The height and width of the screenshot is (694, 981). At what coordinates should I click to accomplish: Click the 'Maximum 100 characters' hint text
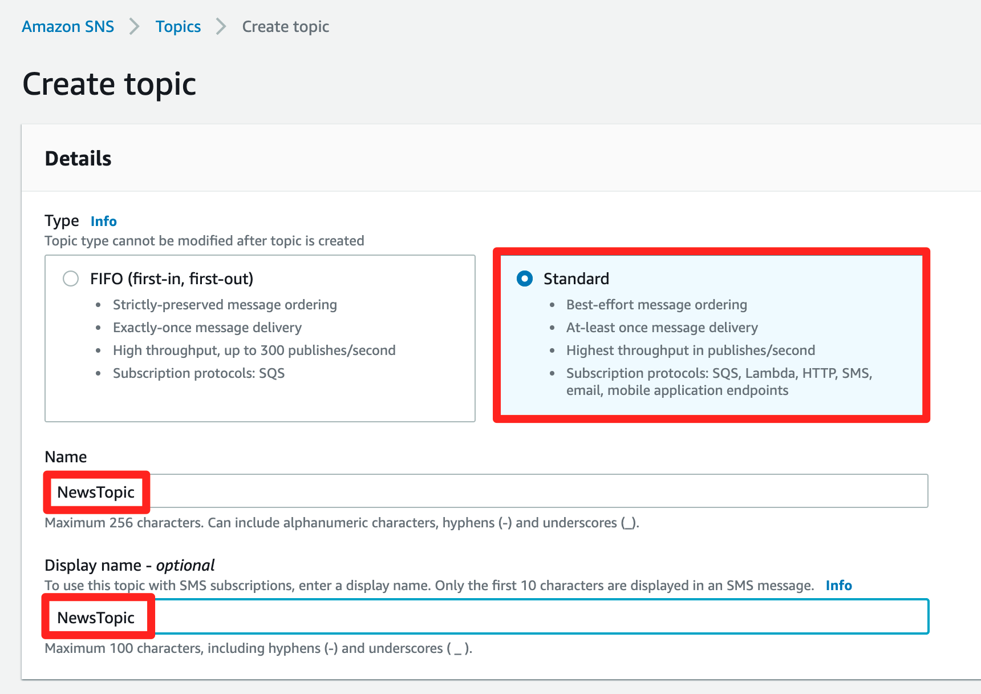click(258, 648)
